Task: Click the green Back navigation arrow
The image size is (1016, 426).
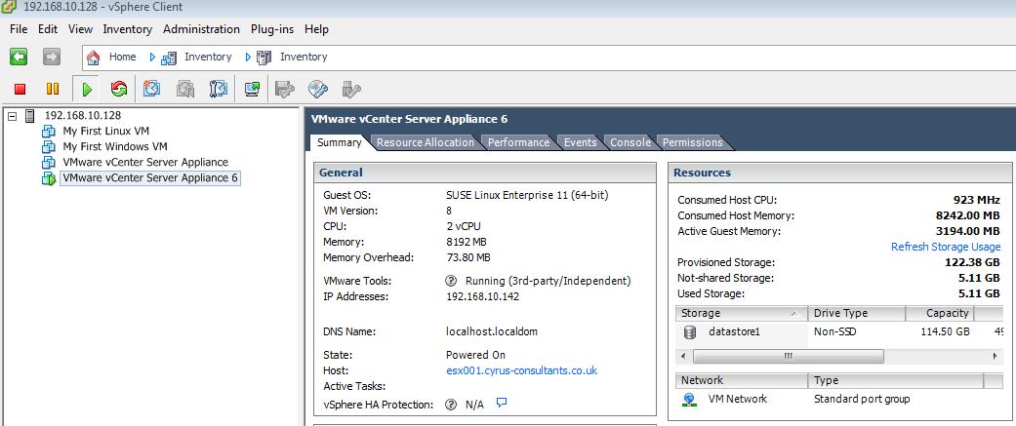Action: 19,57
